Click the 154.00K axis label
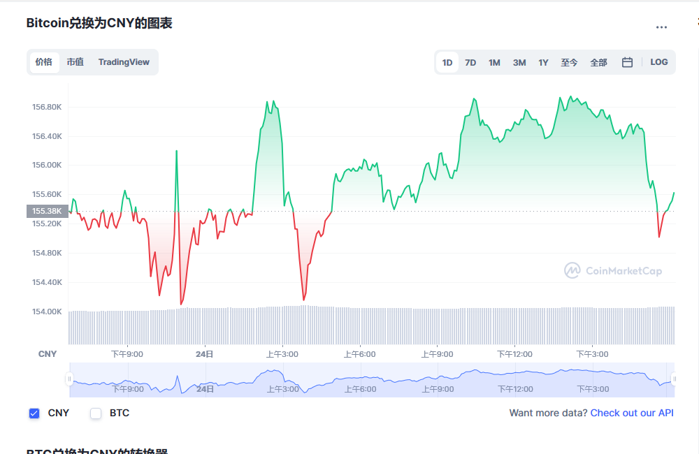 click(47, 312)
